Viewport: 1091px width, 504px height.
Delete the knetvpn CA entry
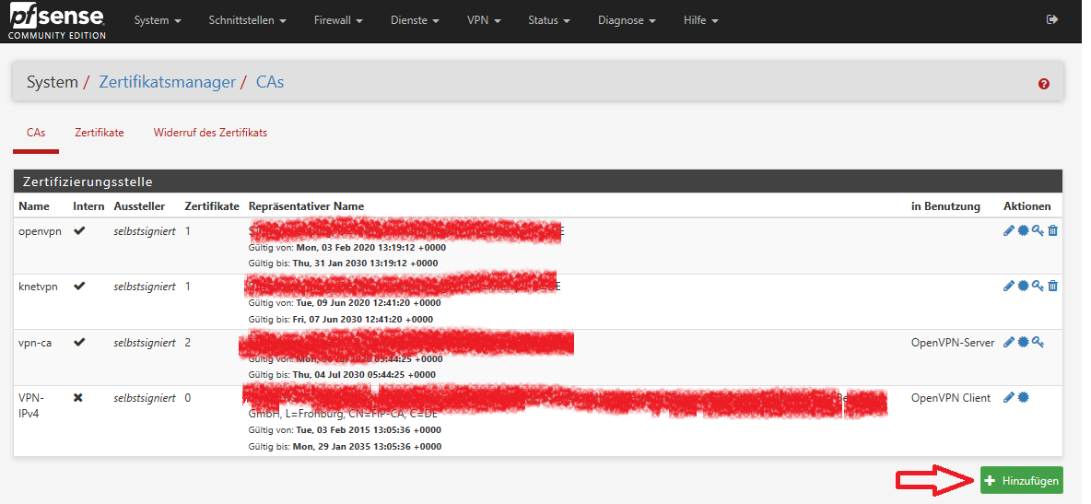pyautogui.click(x=1053, y=287)
